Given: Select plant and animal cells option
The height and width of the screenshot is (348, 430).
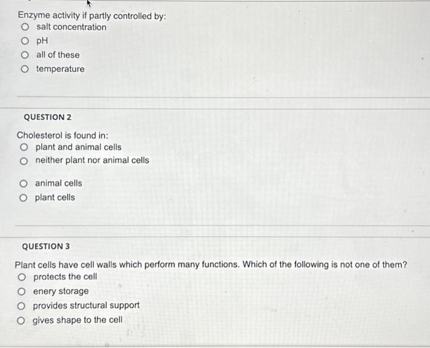Looking at the screenshot, I should (24, 147).
